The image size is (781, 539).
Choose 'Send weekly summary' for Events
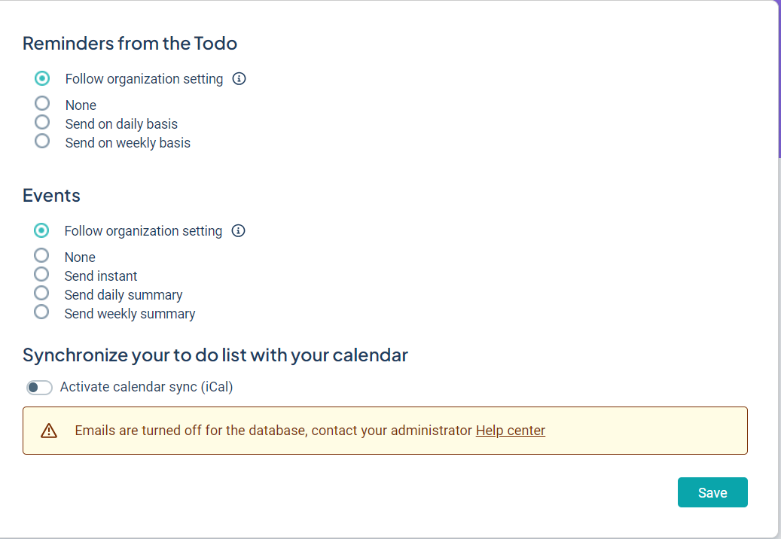pos(41,312)
